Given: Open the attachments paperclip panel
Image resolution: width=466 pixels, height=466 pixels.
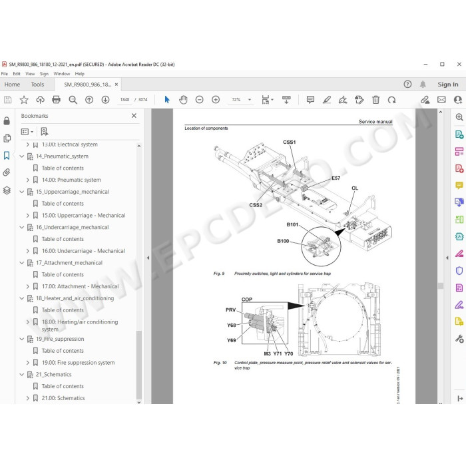Looking at the screenshot, I should click(x=7, y=172).
